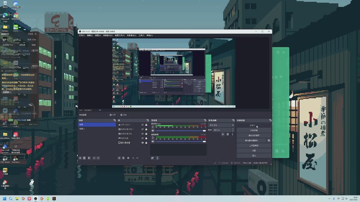This screenshot has height=202, width=360.
Task: Move selected scene down arrow
Action: [98, 158]
